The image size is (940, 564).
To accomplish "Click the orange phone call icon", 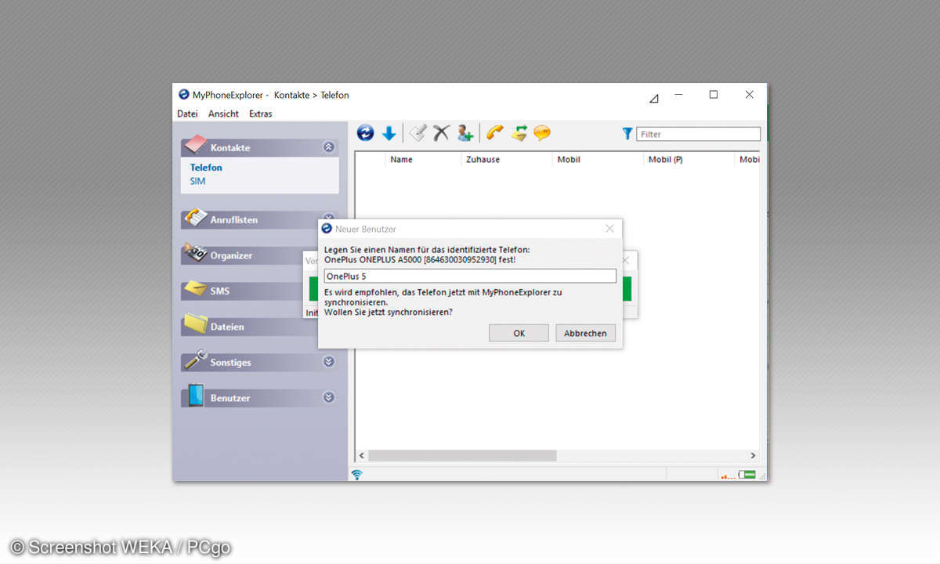I will coord(494,133).
